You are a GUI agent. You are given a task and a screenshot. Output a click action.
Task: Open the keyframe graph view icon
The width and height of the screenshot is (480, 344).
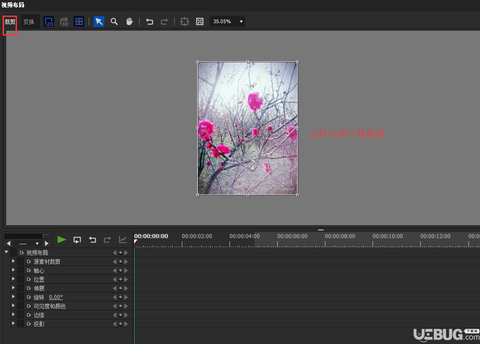123,240
